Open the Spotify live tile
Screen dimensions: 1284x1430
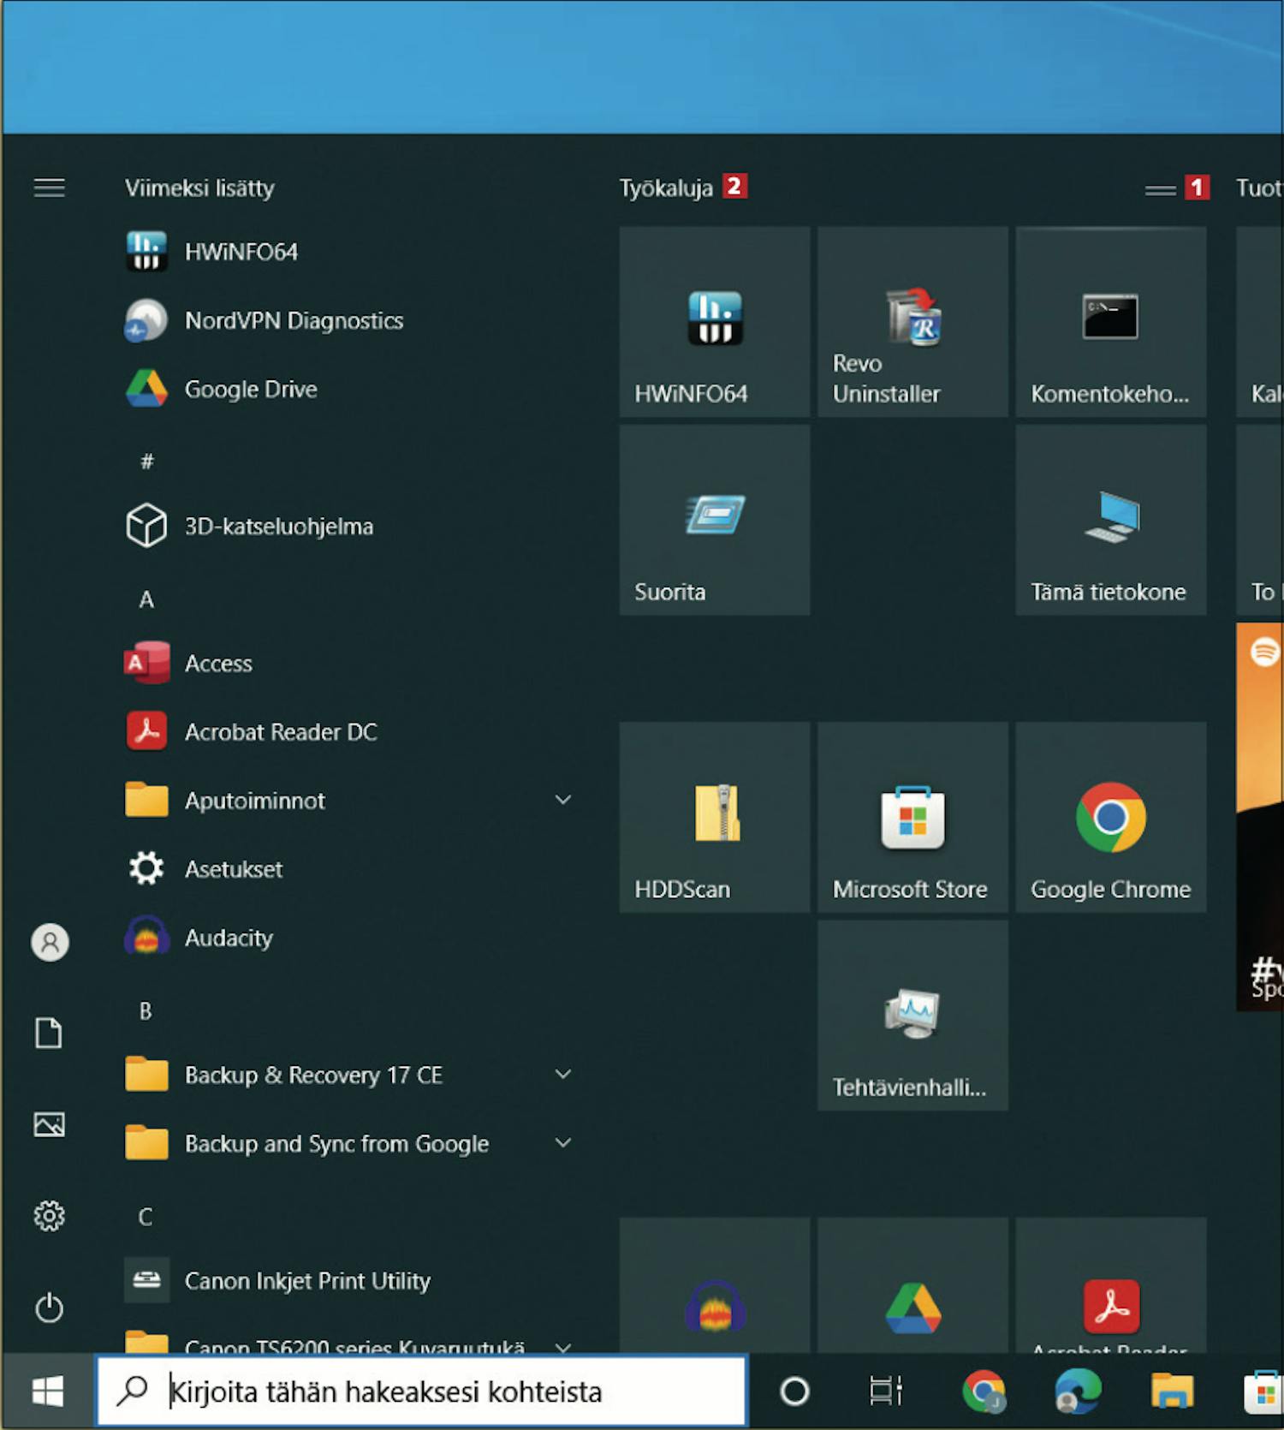[1260, 817]
